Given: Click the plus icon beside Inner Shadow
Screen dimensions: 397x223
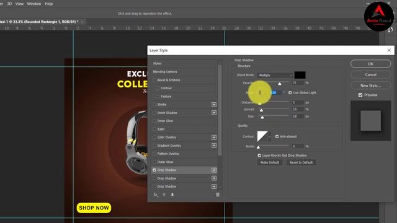Looking at the screenshot, I should (x=214, y=113).
